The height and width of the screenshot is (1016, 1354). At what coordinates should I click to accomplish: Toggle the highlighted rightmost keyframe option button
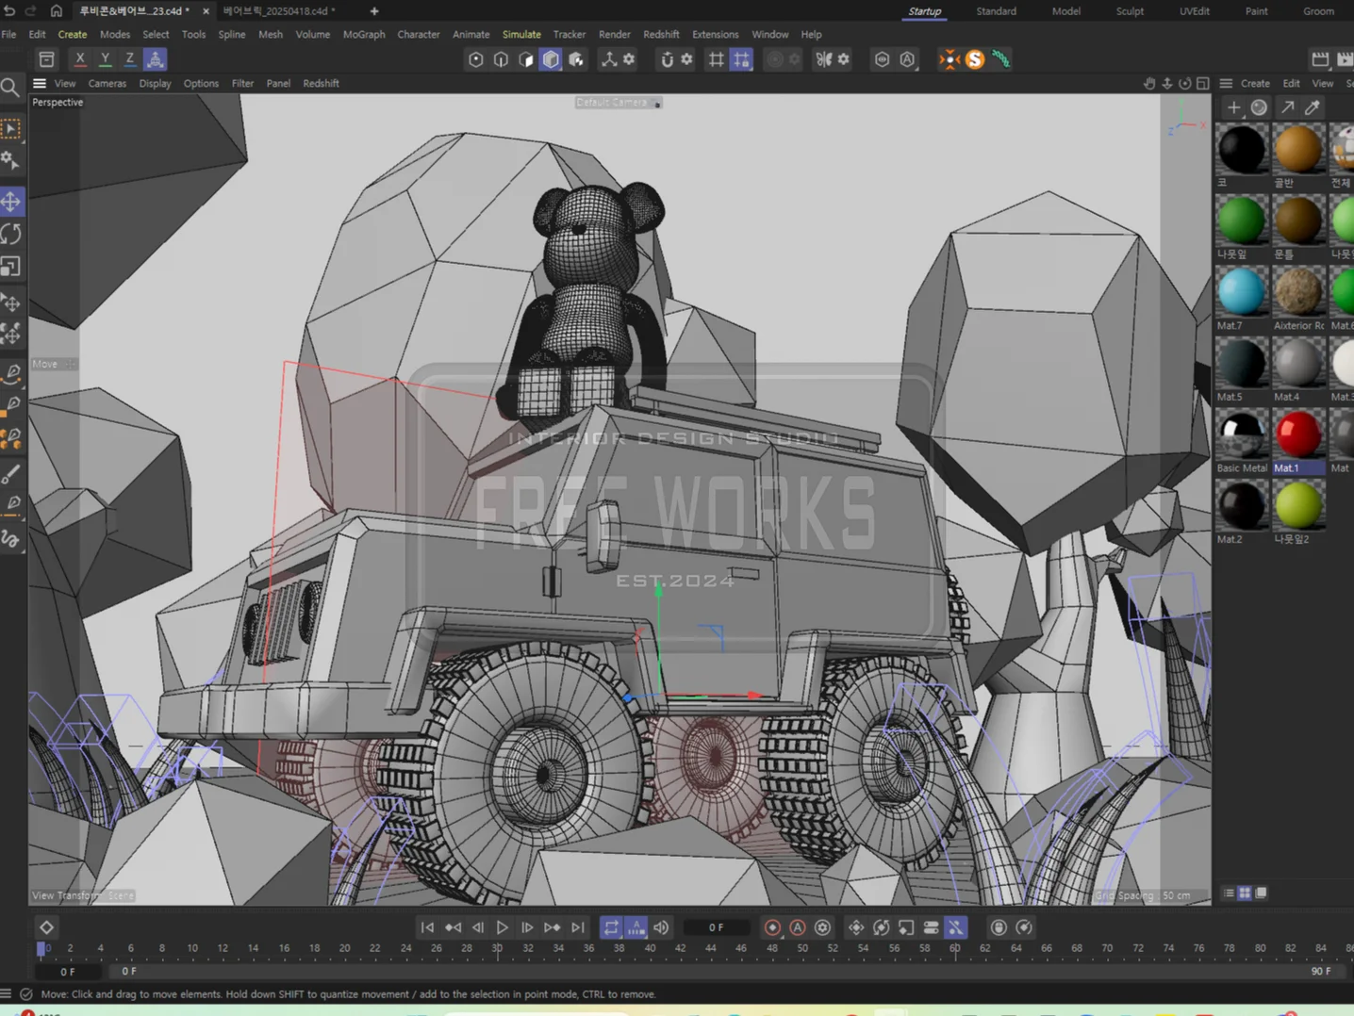[955, 927]
